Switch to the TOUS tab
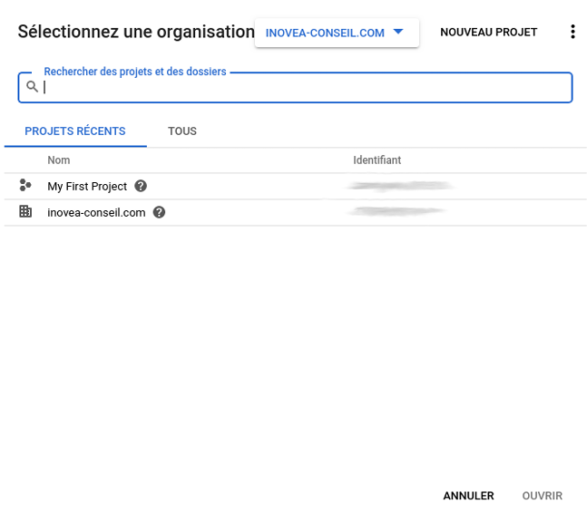Viewport: 587px width, 523px height. click(182, 131)
